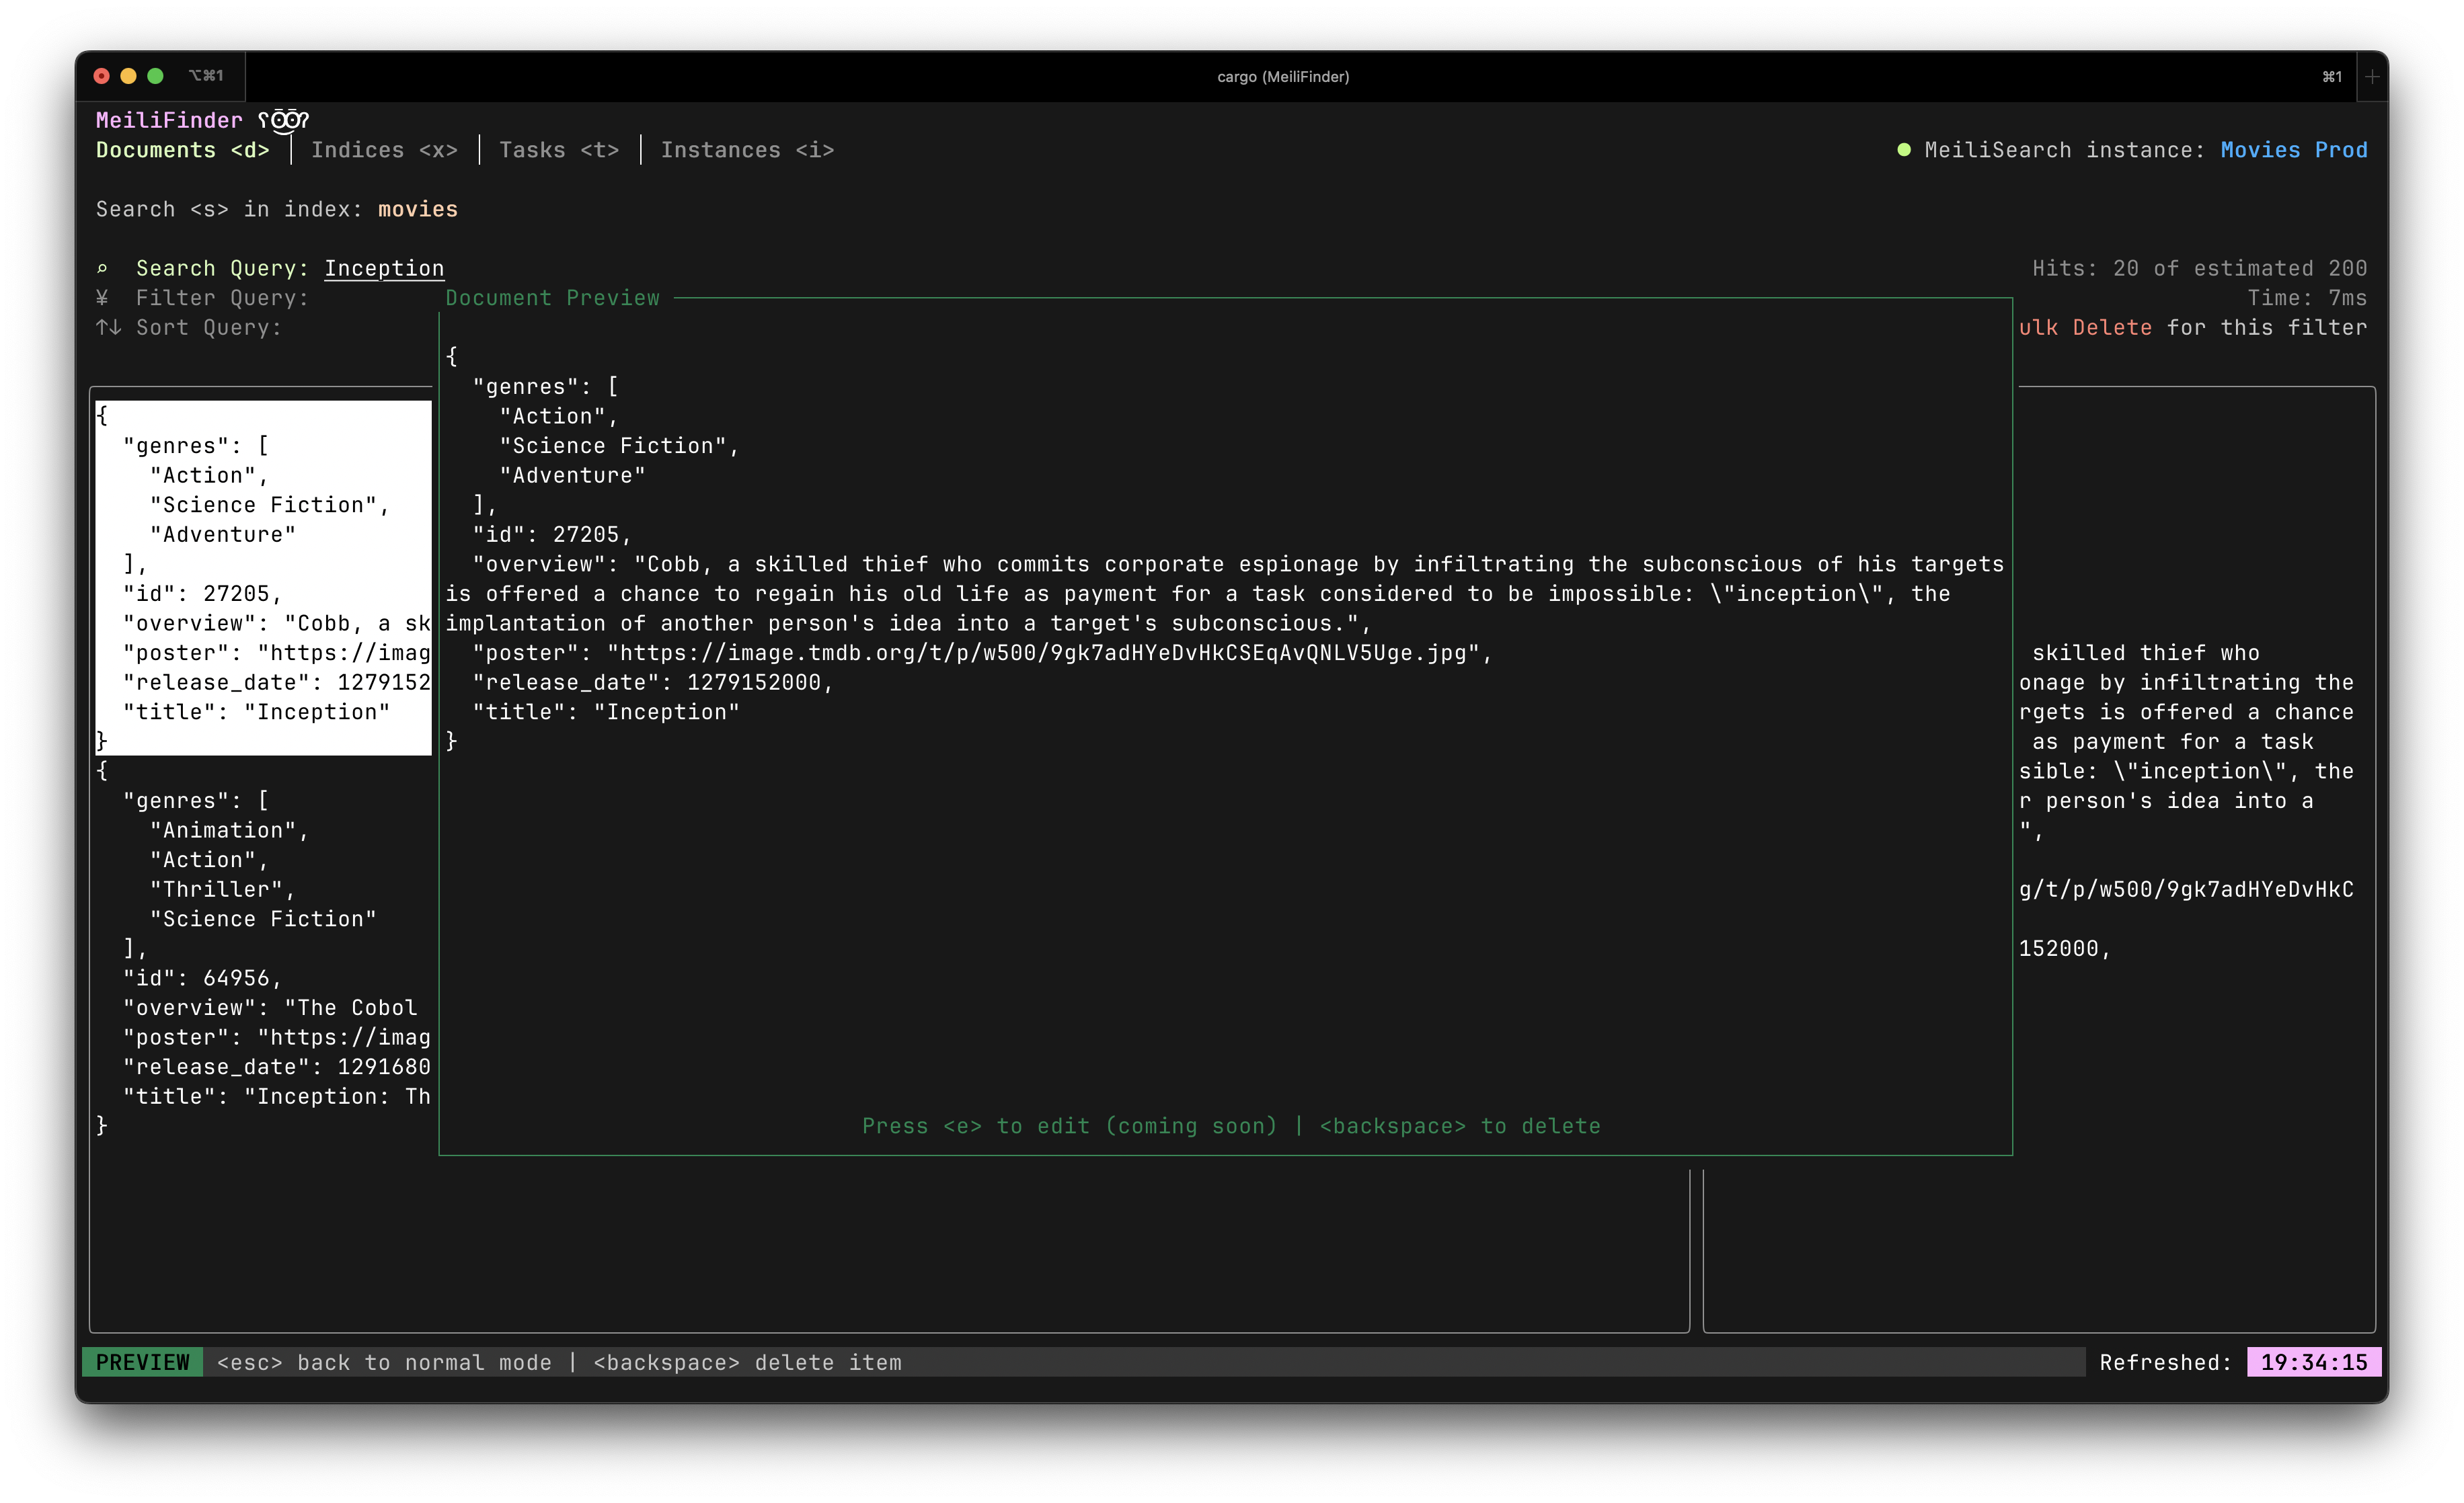Viewport: 2464px width, 1503px height.
Task: Open the Documents <d> tab
Action: [x=183, y=150]
